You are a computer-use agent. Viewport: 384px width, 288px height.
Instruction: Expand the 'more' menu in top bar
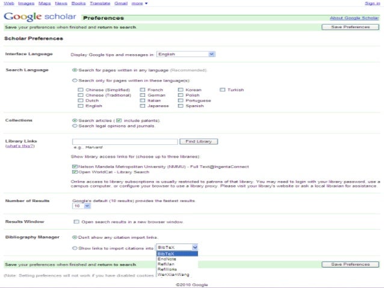click(x=140, y=4)
